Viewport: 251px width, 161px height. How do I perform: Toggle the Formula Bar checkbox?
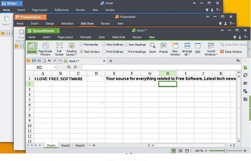click(x=81, y=44)
